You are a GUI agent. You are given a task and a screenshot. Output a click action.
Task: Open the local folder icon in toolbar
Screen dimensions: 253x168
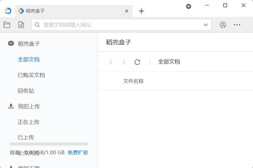7,25
